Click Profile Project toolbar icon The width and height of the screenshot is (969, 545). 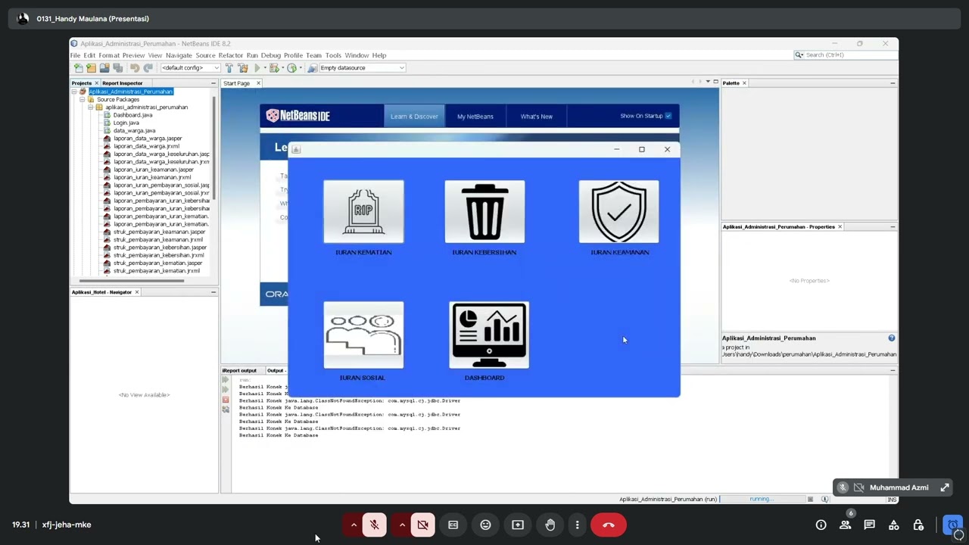pyautogui.click(x=291, y=68)
